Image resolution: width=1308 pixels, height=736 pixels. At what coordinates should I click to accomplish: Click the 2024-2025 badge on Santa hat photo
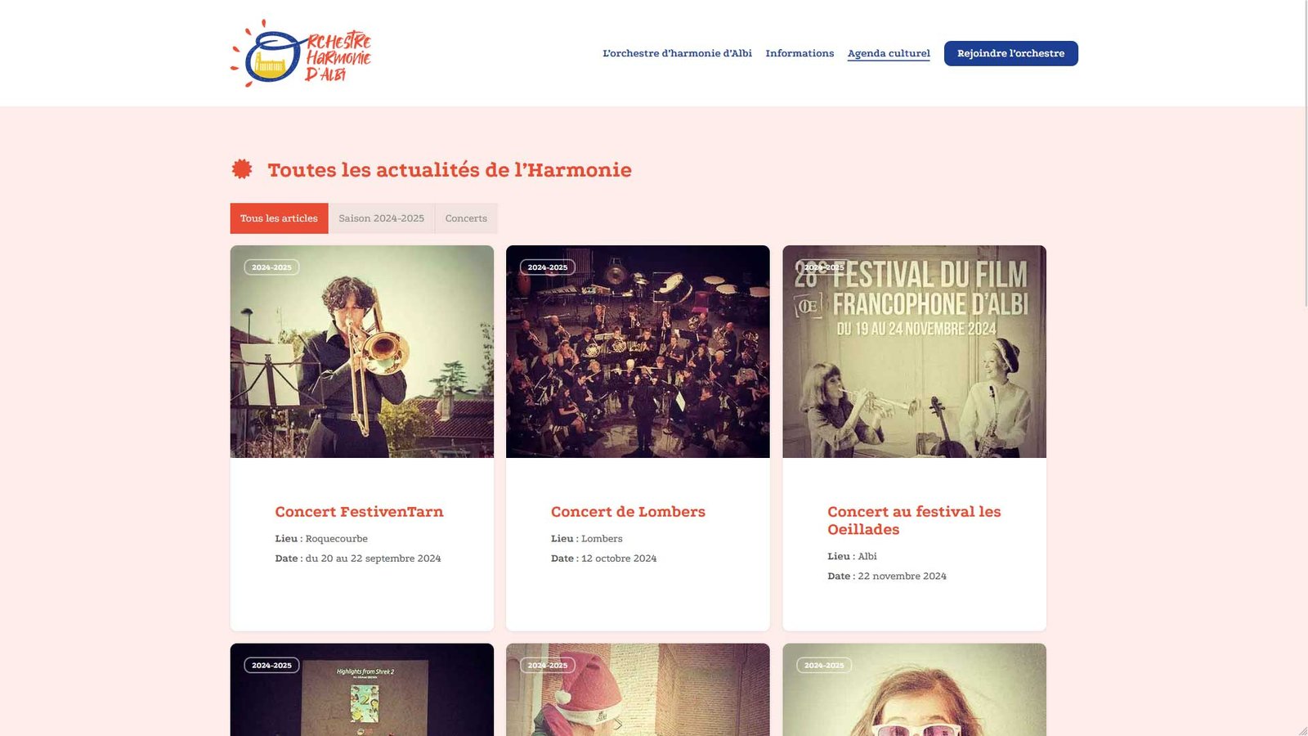click(x=547, y=666)
